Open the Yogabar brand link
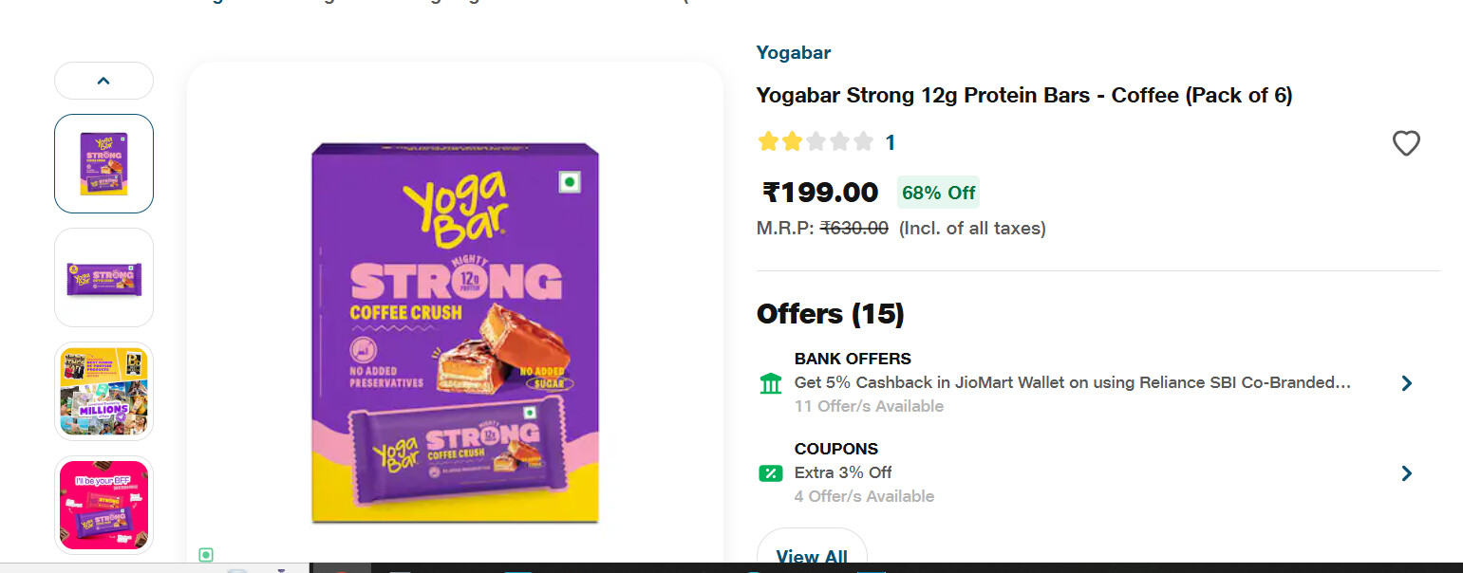1463x573 pixels. pos(793,53)
